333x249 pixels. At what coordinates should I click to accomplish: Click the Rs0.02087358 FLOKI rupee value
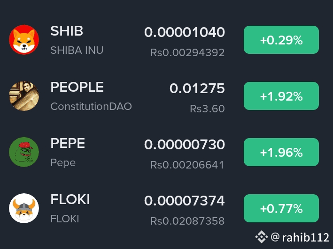pos(187,221)
